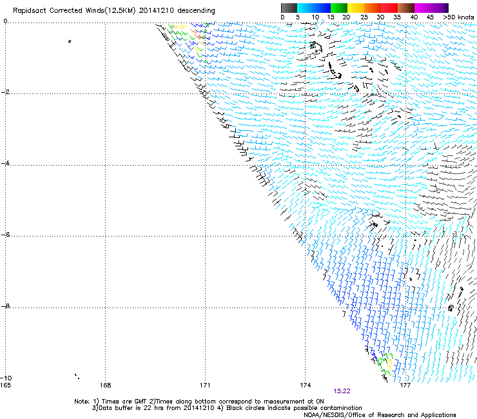Click the title text 'Rapidscat Corrected Winds(12.5KM)'
Screen dimensions: 477x419
pyautogui.click(x=74, y=11)
